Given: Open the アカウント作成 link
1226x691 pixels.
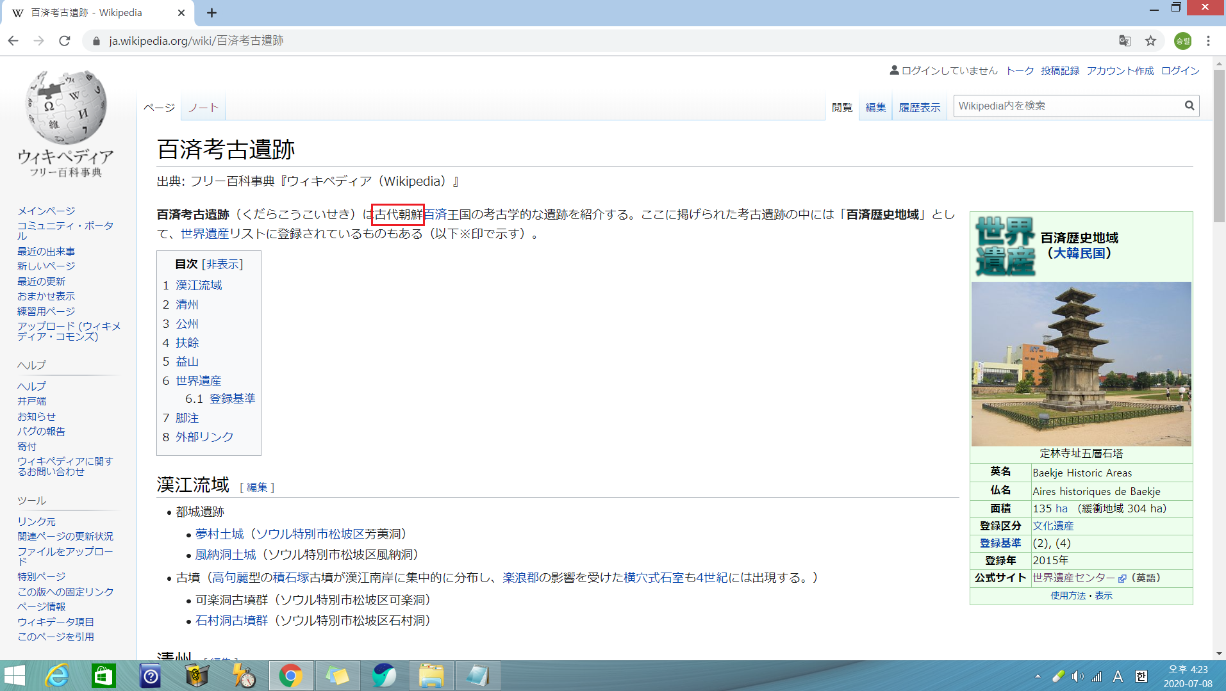Looking at the screenshot, I should click(x=1120, y=70).
